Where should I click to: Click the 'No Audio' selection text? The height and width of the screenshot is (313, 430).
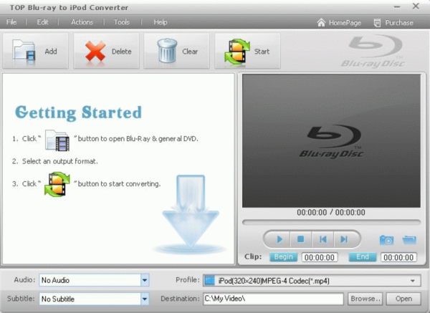click(x=55, y=280)
